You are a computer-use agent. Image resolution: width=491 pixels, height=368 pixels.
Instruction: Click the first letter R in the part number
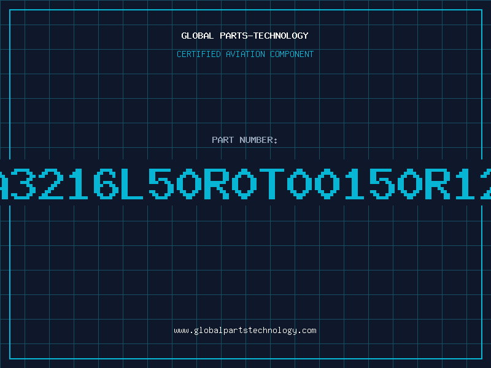click(x=217, y=183)
